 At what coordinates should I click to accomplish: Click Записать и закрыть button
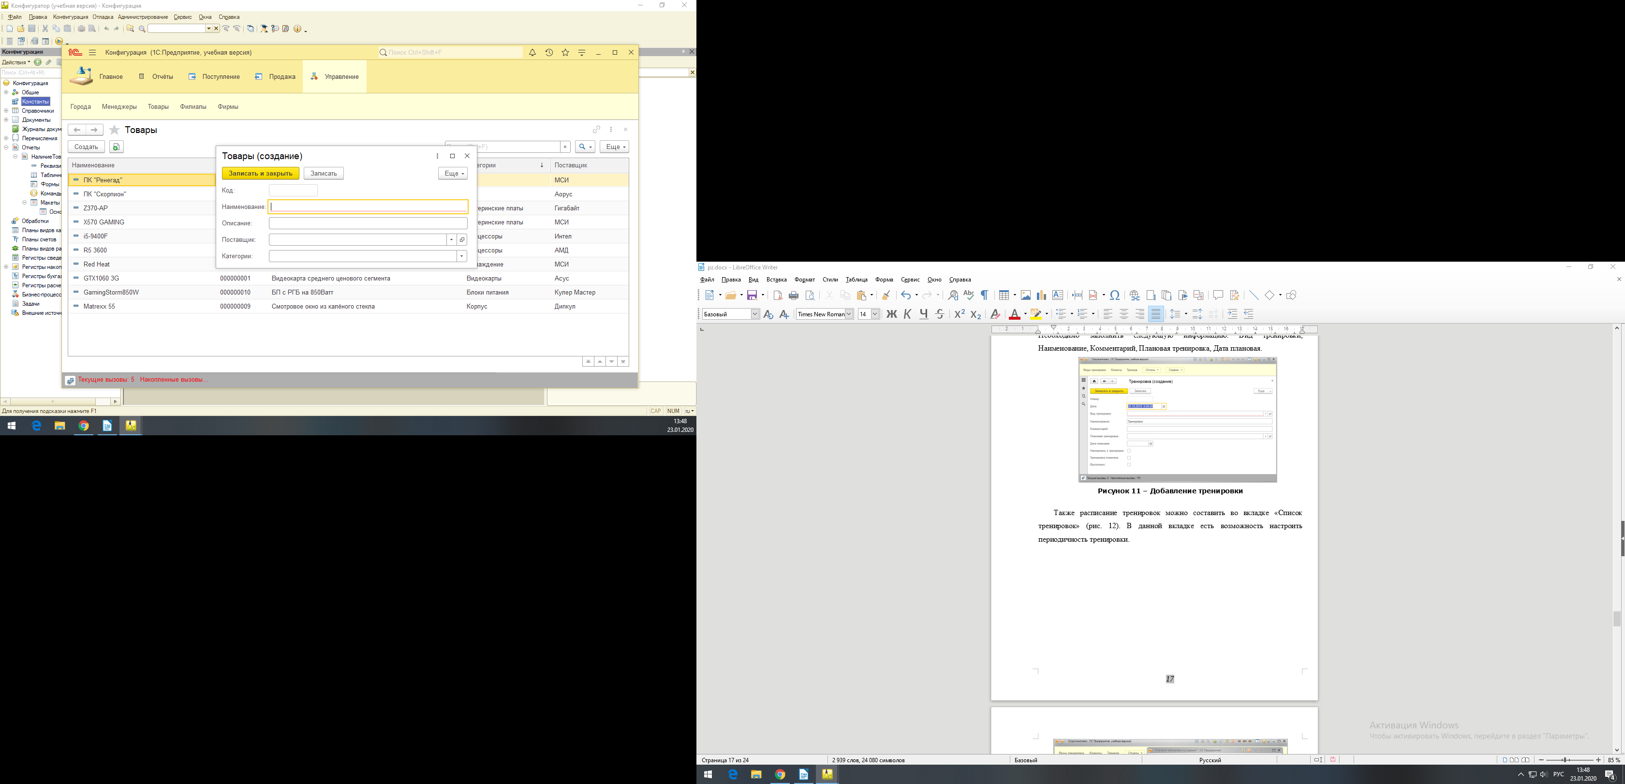click(261, 174)
